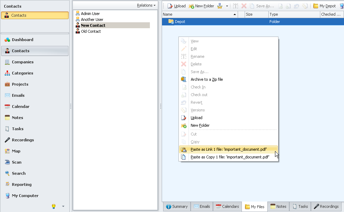
Task: Click the light bulb icon below sidebar
Action: [x=54, y=206]
